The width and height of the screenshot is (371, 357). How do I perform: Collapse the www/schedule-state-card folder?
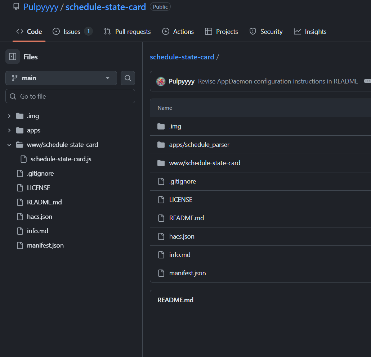click(9, 145)
